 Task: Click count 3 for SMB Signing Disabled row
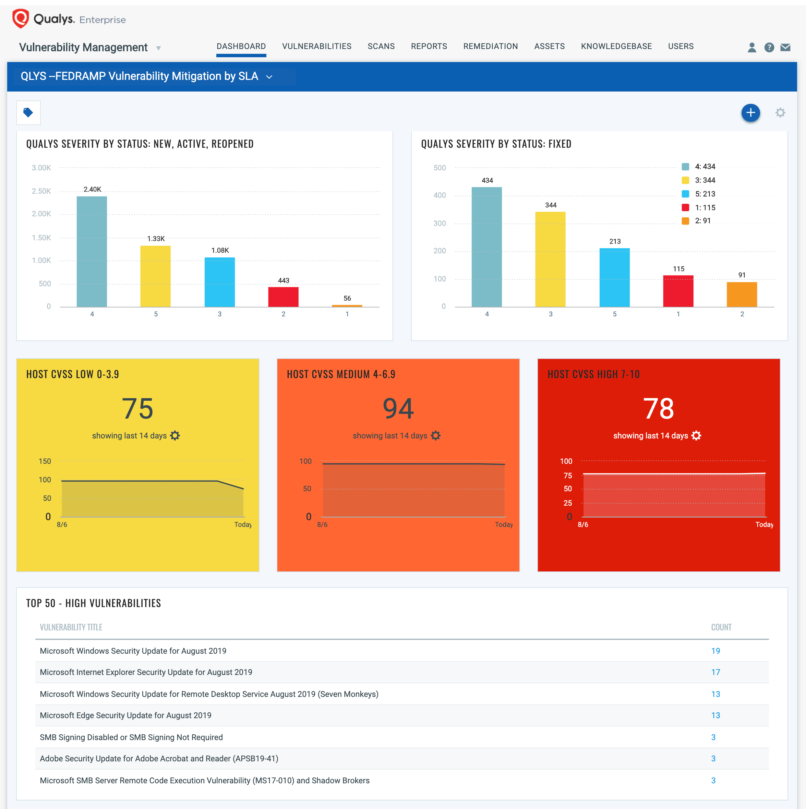(x=713, y=737)
